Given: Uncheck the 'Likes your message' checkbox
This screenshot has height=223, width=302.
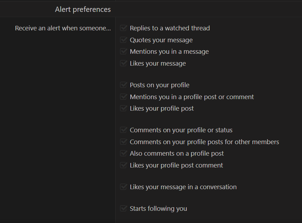Looking at the screenshot, I should 123,63.
